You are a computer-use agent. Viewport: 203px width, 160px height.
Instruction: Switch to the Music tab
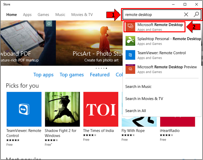[x=60, y=15]
